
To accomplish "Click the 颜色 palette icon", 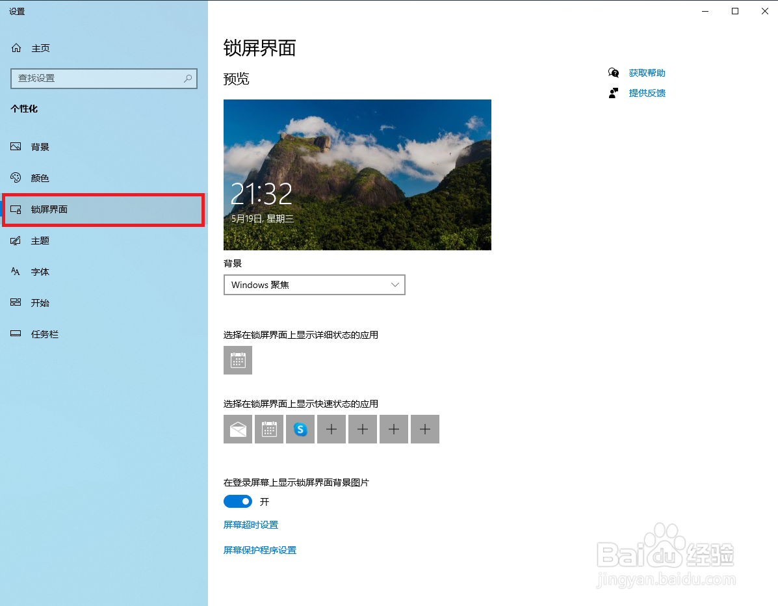I will click(16, 178).
